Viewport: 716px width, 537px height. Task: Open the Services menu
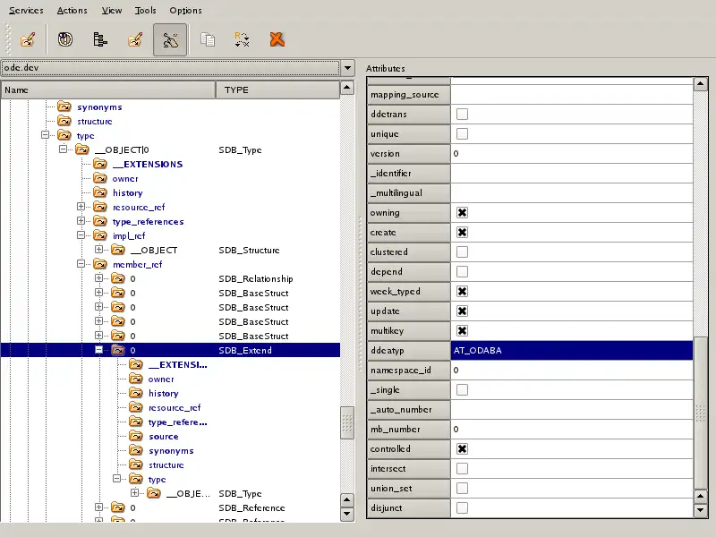26,11
